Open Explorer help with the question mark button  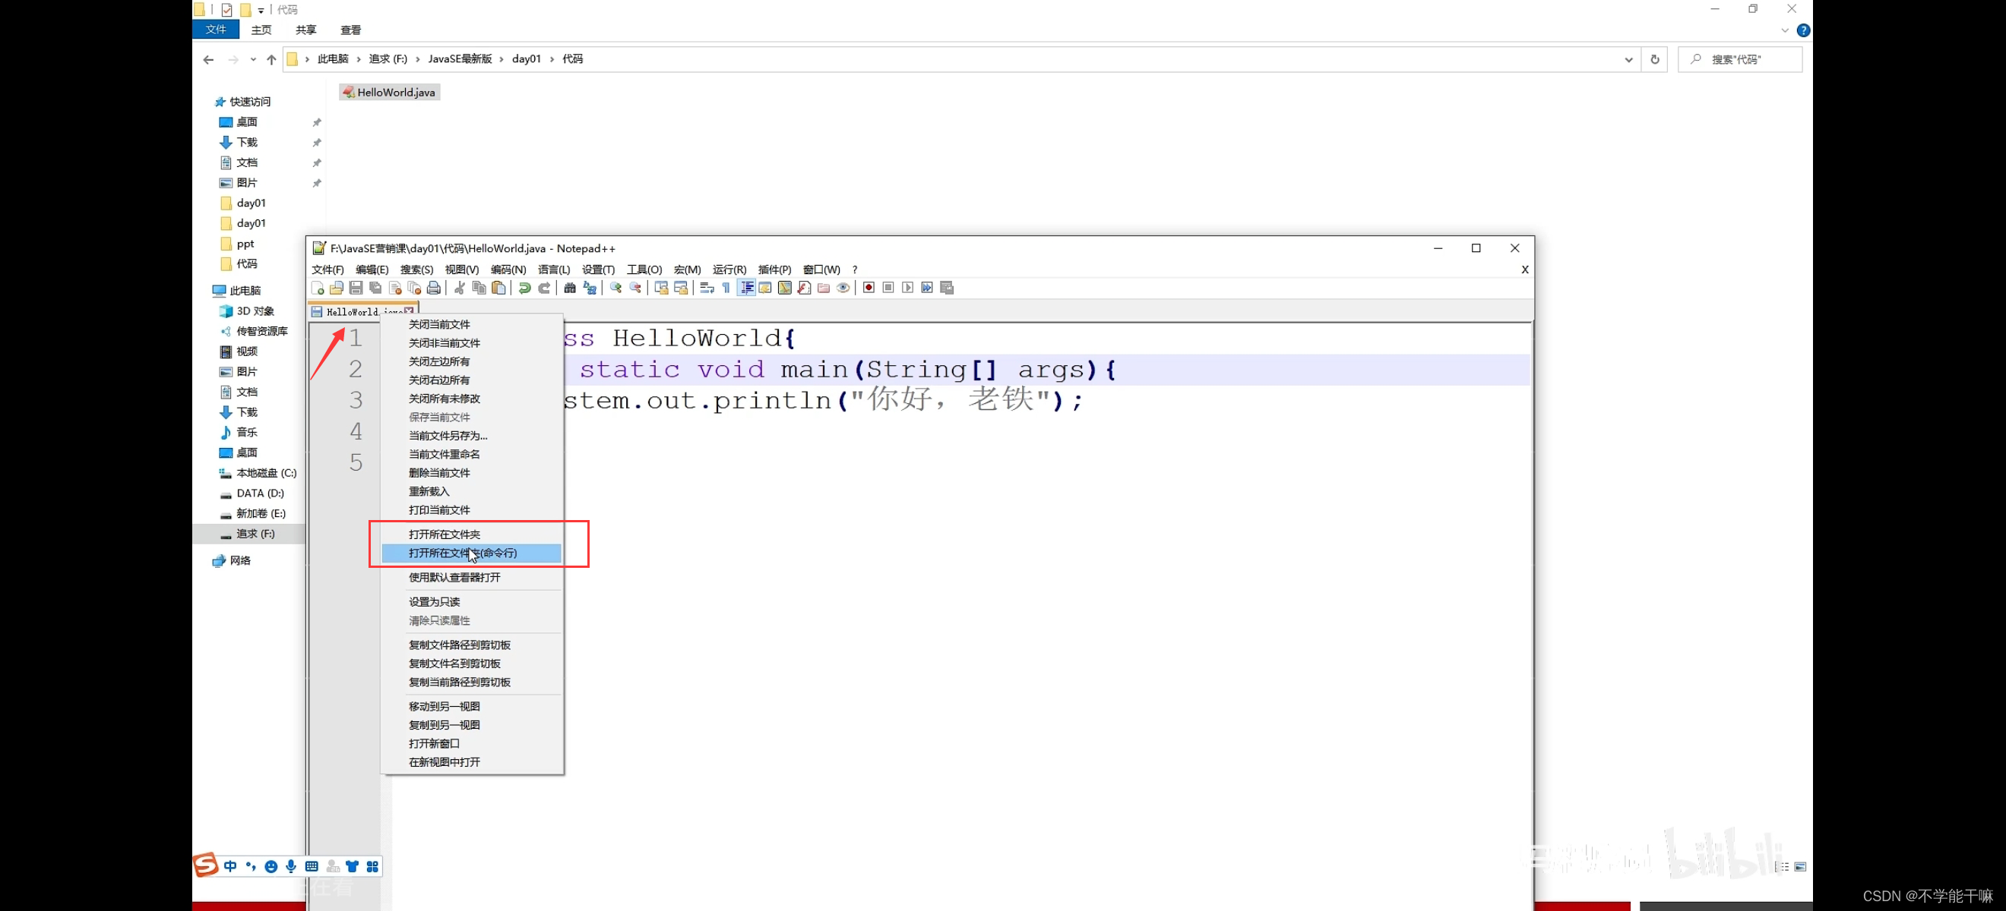point(1804,30)
